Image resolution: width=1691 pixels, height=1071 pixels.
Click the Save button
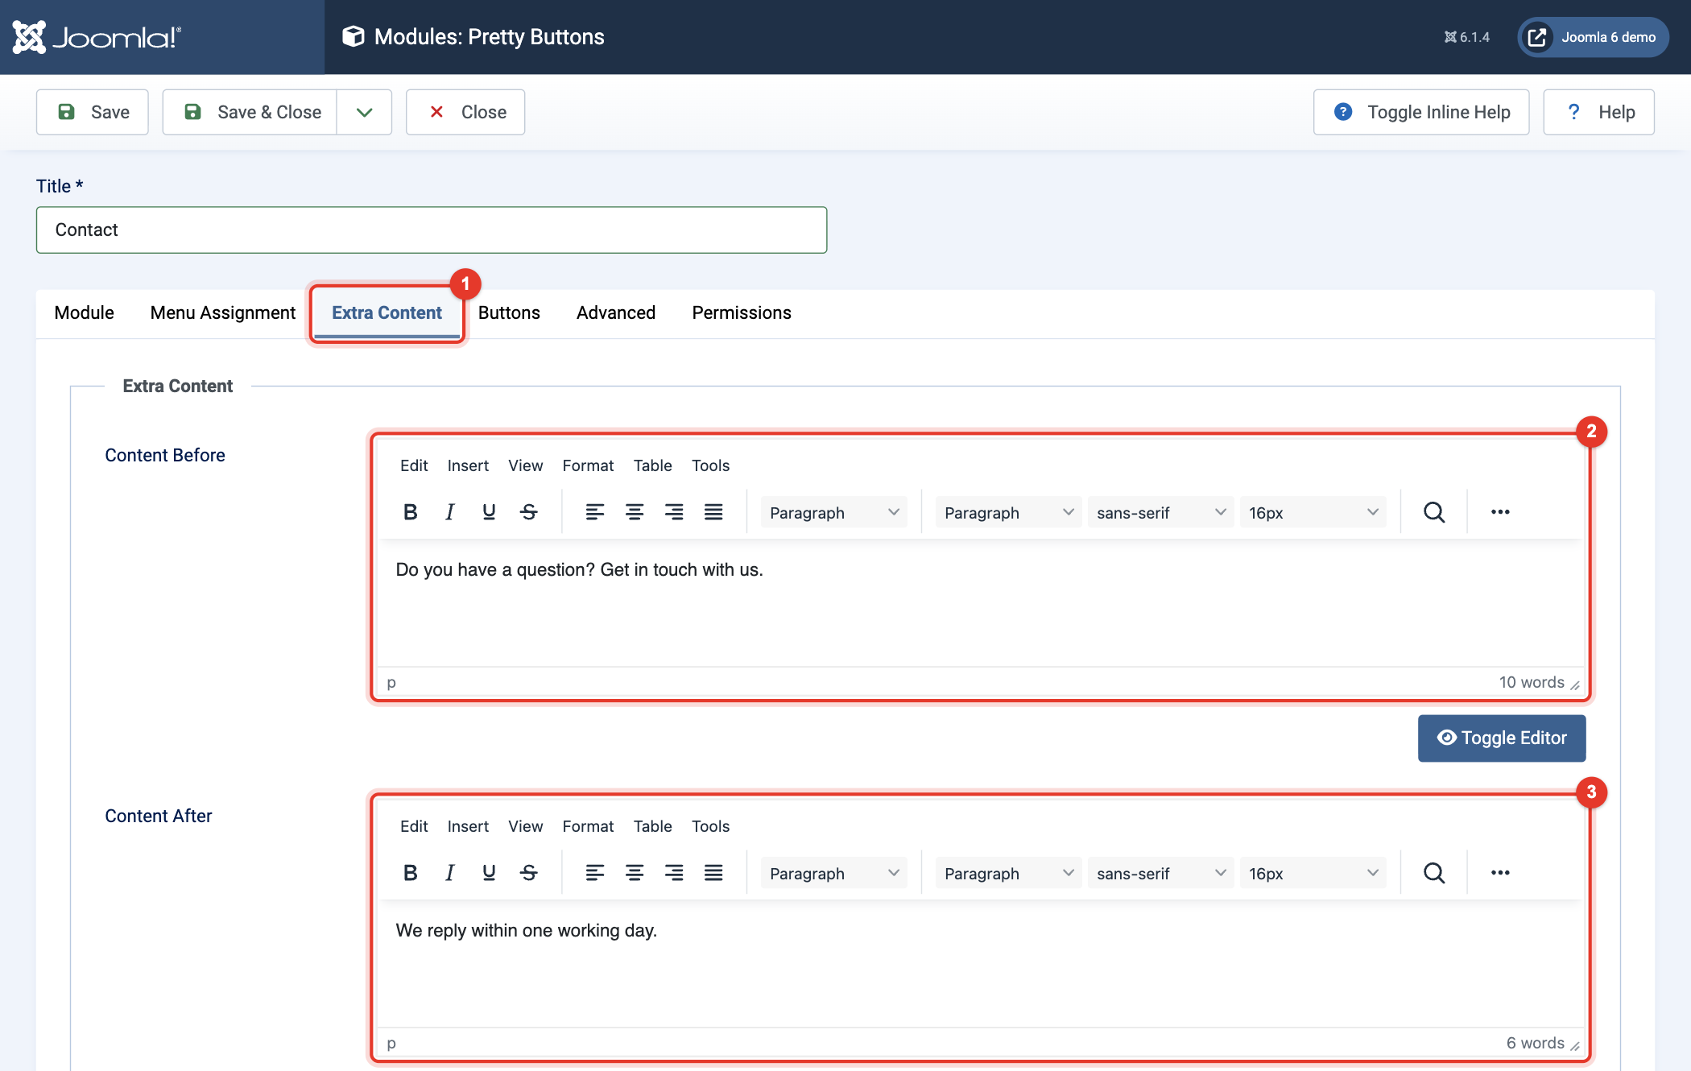[93, 112]
